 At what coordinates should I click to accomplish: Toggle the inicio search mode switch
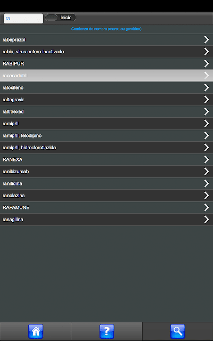pos(60,18)
